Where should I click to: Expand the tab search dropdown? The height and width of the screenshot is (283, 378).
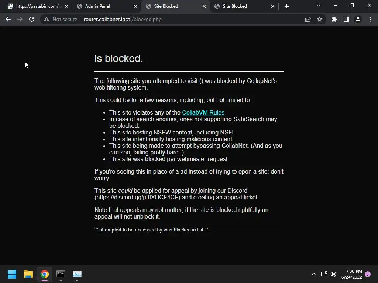tap(319, 5)
